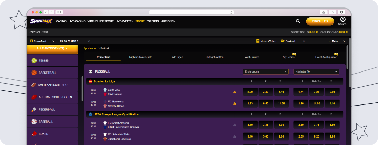
Task: Switch to Tägliche Match-Liste tab
Action: pyautogui.click(x=140, y=57)
